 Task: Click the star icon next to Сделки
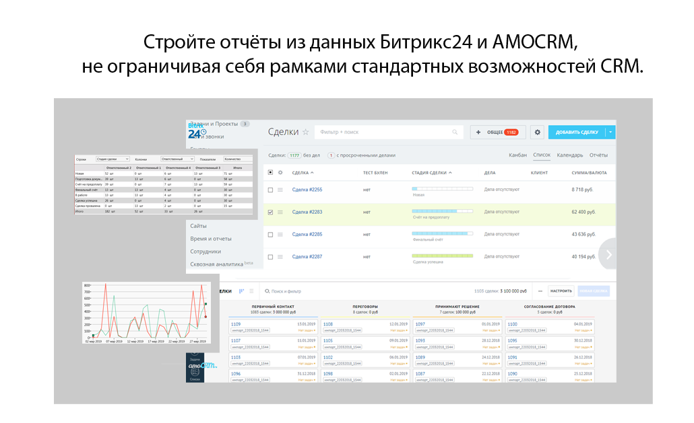click(x=305, y=132)
